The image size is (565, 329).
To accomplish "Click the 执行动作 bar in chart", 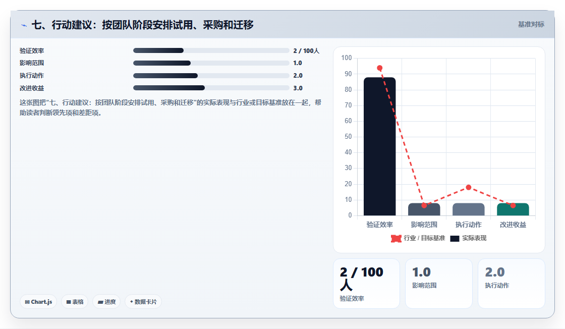I will (x=469, y=209).
